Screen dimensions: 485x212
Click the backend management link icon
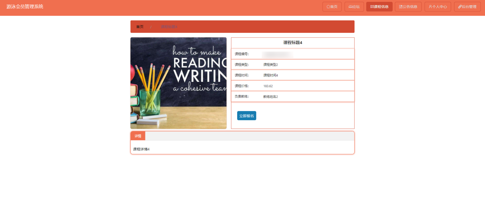click(460, 7)
